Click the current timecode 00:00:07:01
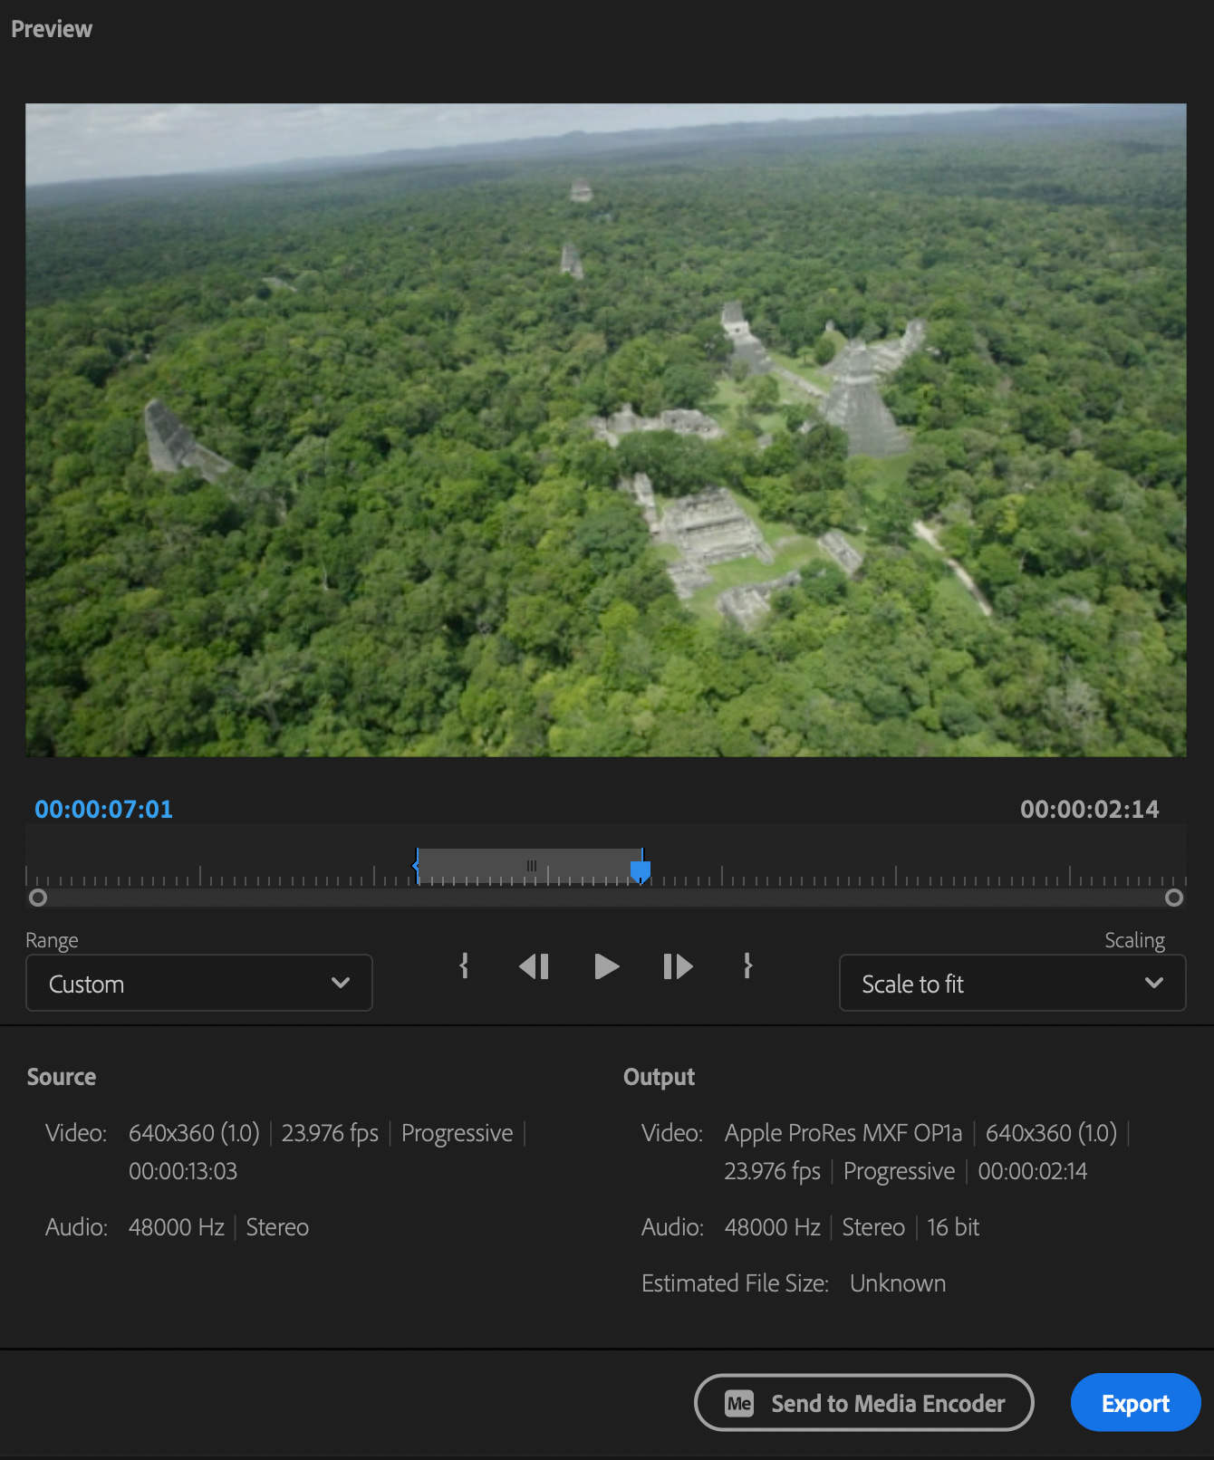 103,809
